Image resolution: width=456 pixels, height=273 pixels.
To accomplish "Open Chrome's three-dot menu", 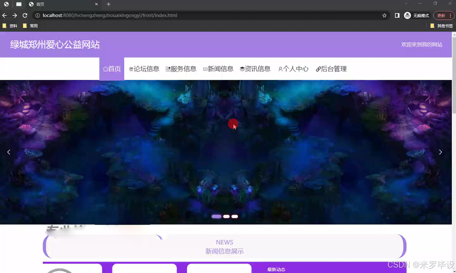I will tap(450, 15).
